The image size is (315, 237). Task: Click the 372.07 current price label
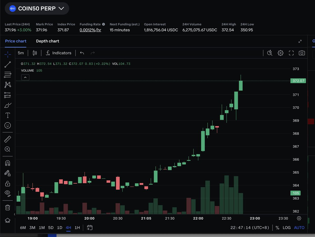click(x=298, y=81)
